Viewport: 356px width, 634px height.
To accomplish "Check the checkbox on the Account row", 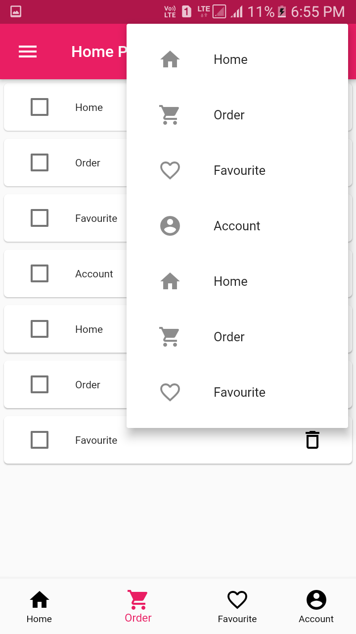I will 40,273.
